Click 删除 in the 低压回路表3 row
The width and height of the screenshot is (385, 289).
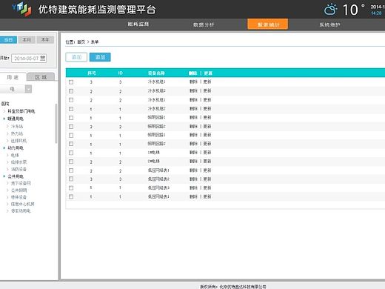(x=193, y=188)
